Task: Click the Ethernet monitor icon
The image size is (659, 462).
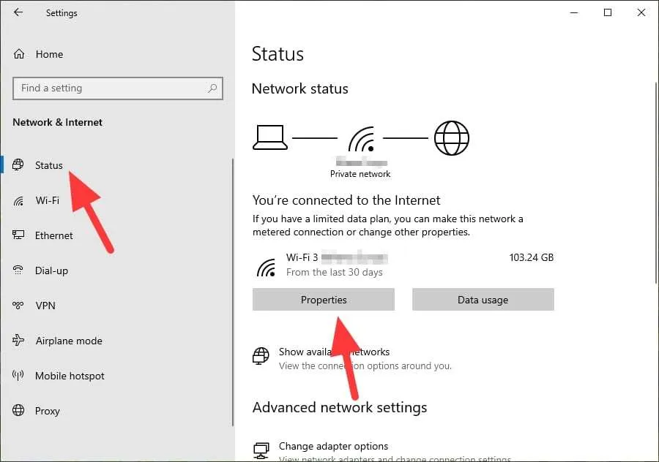Action: point(18,235)
